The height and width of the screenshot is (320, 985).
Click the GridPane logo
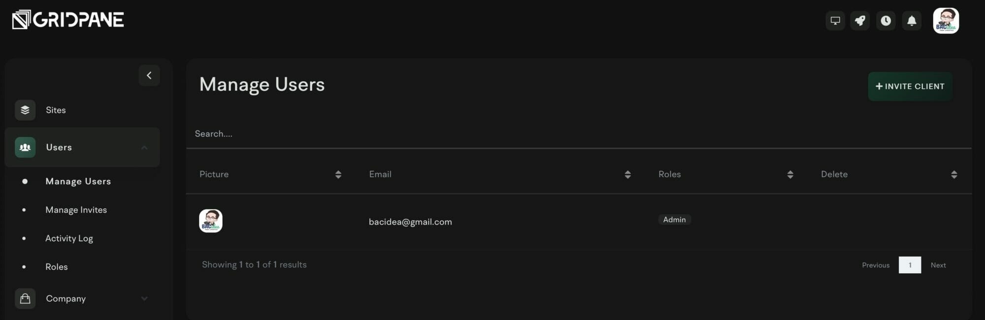[68, 20]
